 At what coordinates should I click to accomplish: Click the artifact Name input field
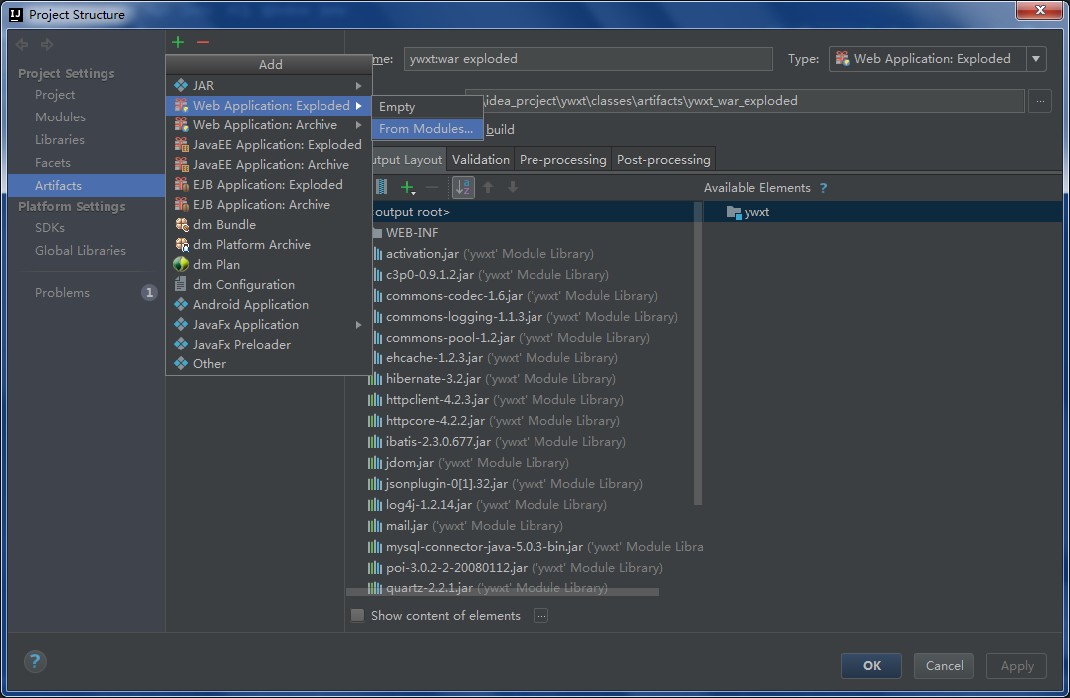588,59
